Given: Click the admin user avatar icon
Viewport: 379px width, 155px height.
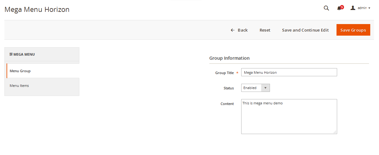Looking at the screenshot, I should tap(353, 8).
